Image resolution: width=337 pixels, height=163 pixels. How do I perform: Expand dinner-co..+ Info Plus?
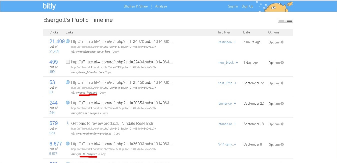(x=227, y=104)
